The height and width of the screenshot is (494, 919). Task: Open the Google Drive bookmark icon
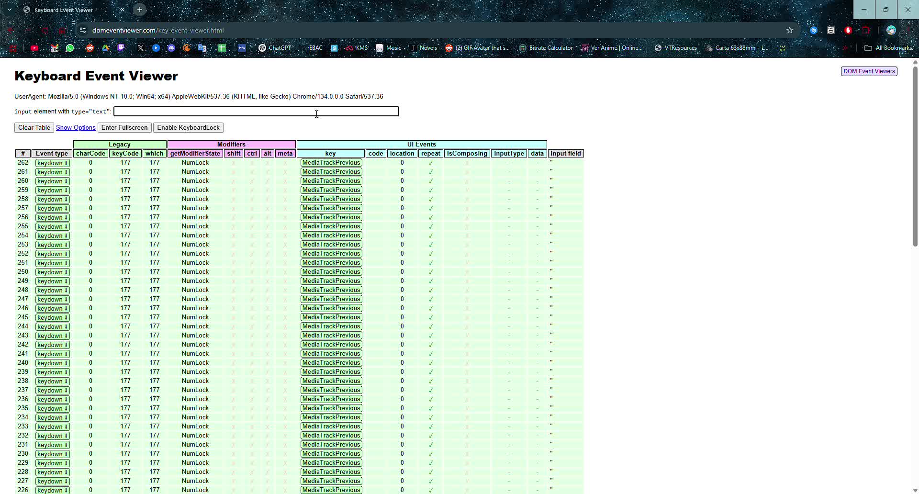[x=105, y=48]
